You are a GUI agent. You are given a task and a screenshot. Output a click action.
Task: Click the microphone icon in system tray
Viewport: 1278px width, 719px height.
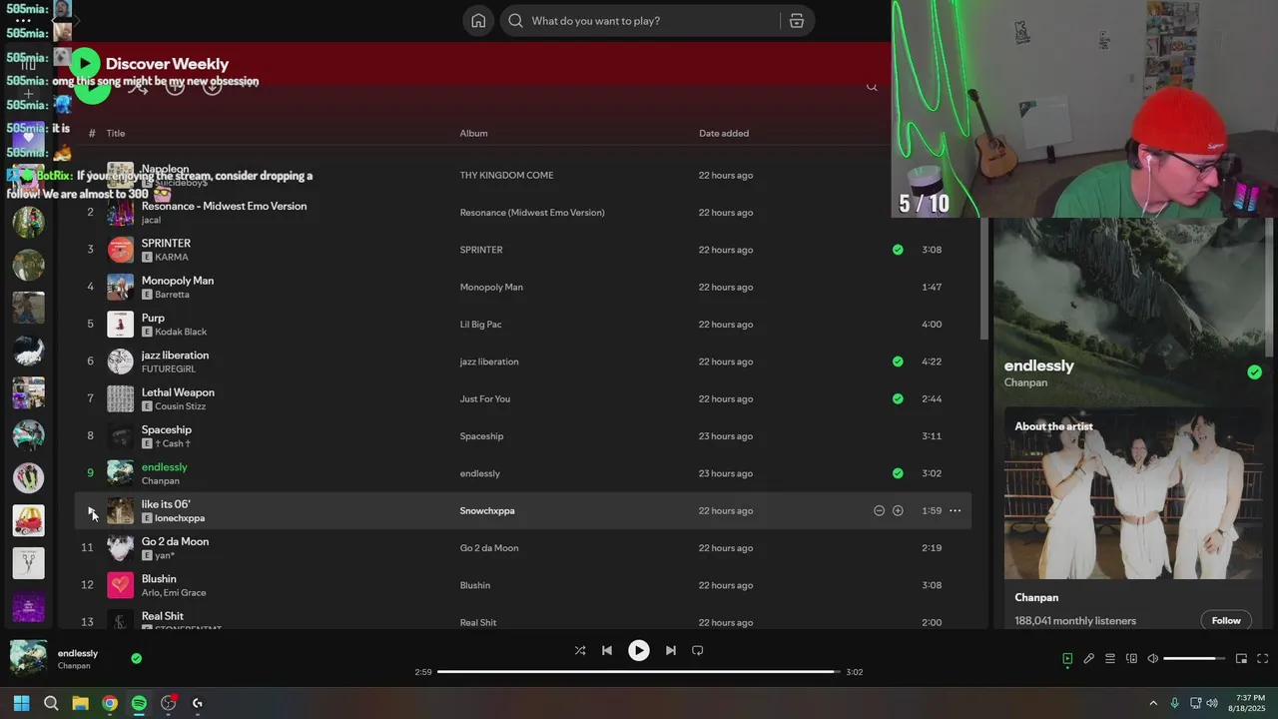[1174, 703]
